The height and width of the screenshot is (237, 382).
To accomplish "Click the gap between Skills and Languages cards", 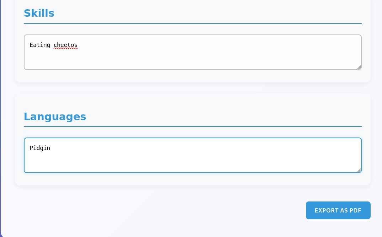I will click(192, 88).
